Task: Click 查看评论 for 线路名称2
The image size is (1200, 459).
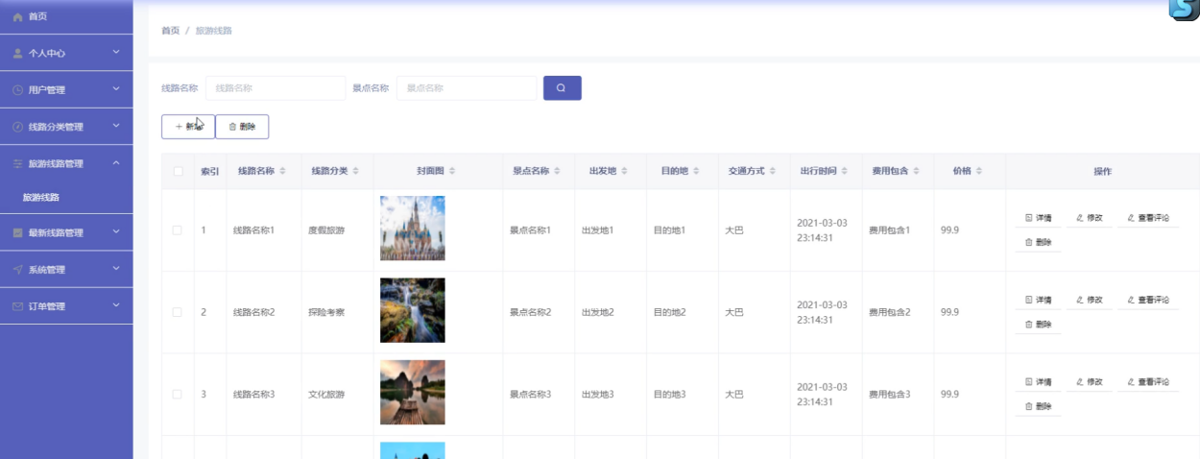Action: pyautogui.click(x=1148, y=301)
